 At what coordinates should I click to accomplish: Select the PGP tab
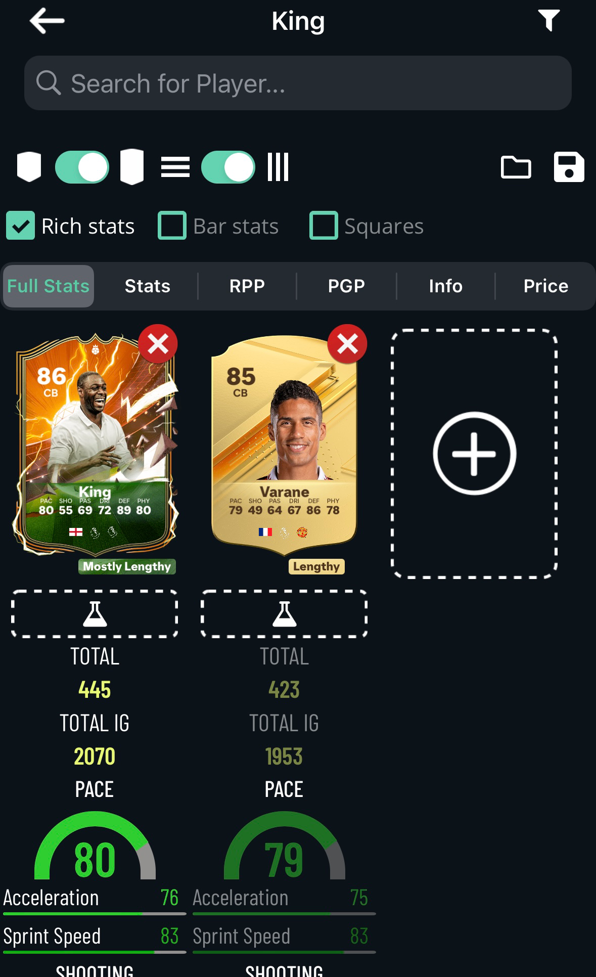point(346,286)
